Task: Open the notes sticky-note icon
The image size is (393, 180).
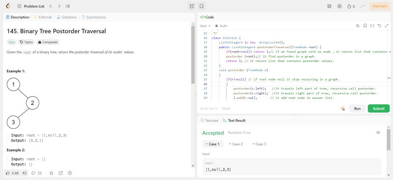Action: point(201,6)
